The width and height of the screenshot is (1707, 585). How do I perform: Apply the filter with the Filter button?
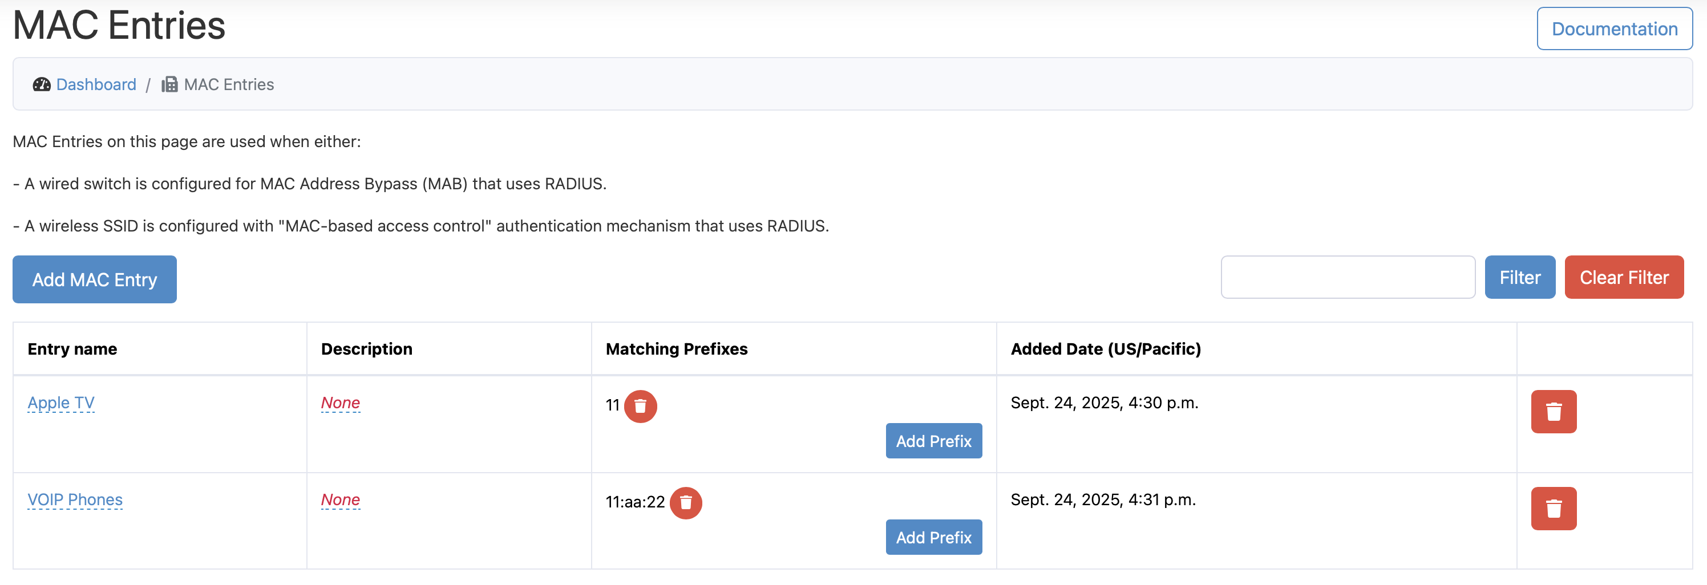click(1519, 277)
